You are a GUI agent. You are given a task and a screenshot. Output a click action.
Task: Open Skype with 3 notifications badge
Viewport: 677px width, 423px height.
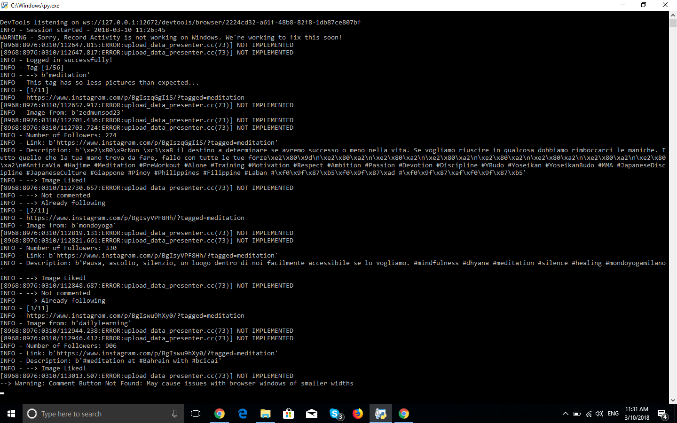tap(335, 414)
